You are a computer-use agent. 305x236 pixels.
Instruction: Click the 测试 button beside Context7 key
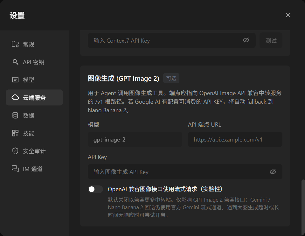click(271, 40)
